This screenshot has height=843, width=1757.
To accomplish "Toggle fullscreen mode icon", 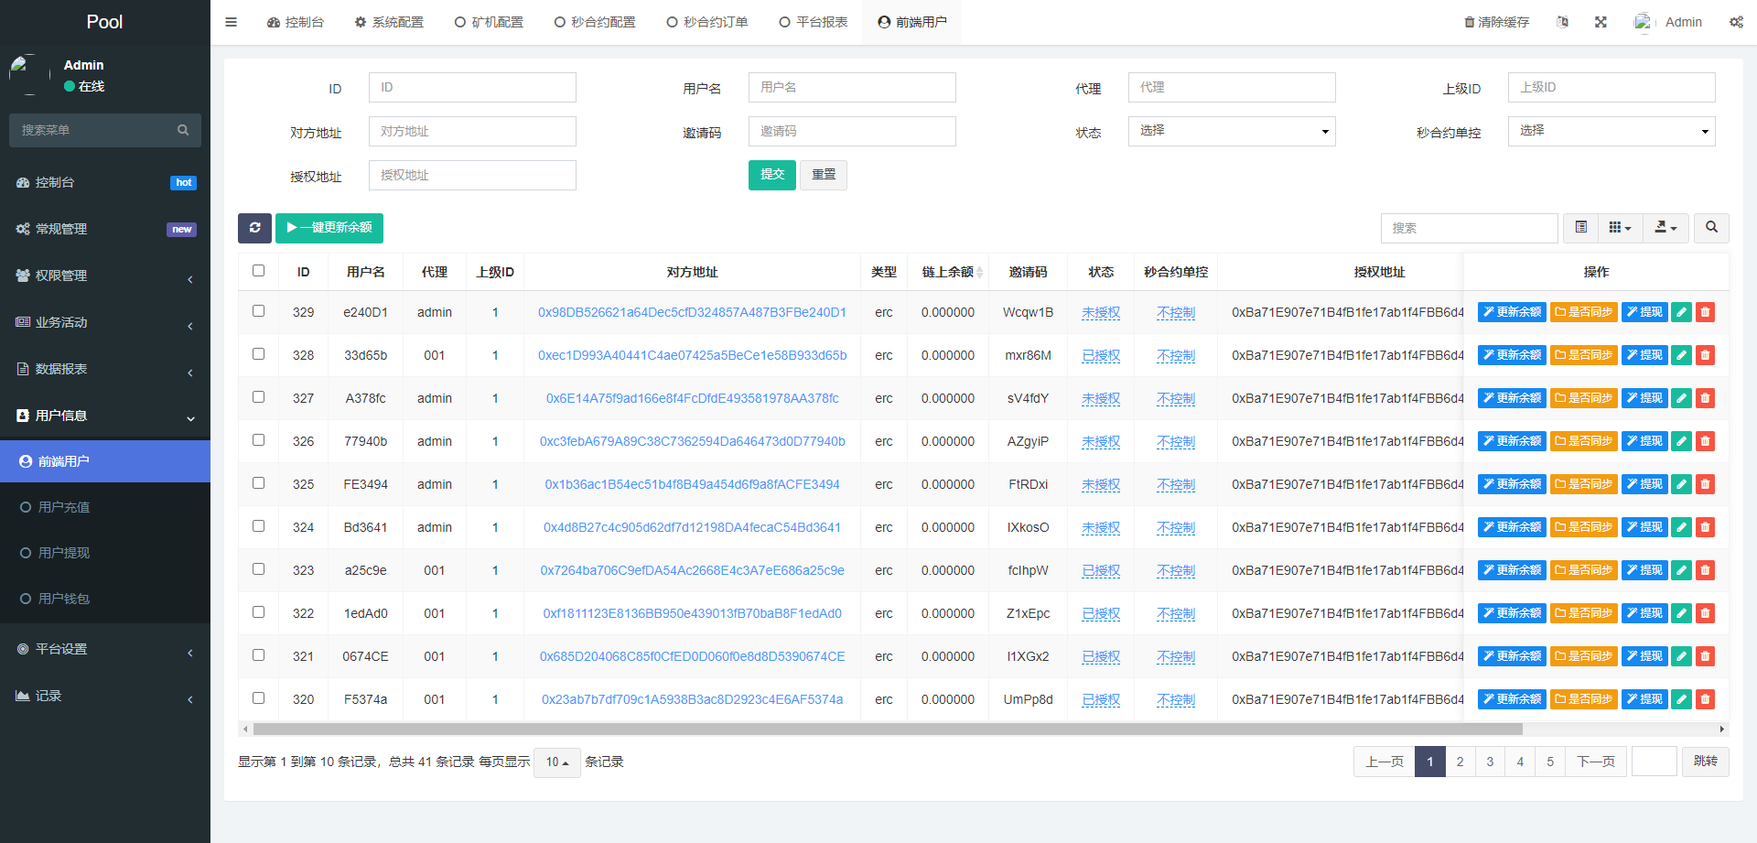I will [x=1600, y=21].
